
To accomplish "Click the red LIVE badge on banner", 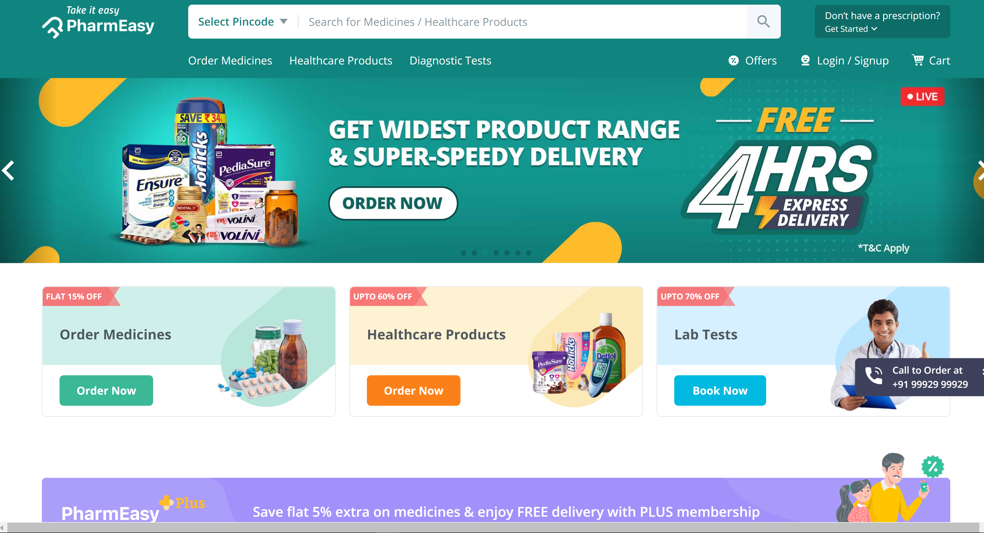I will (923, 97).
